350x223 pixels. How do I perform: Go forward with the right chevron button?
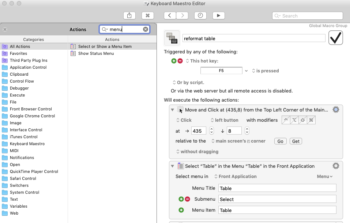coord(182,16)
